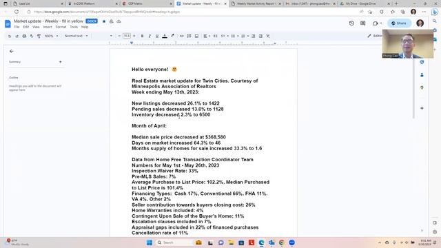The image size is (441, 248).
Task: Open the version history clock icon
Action: (351, 23)
